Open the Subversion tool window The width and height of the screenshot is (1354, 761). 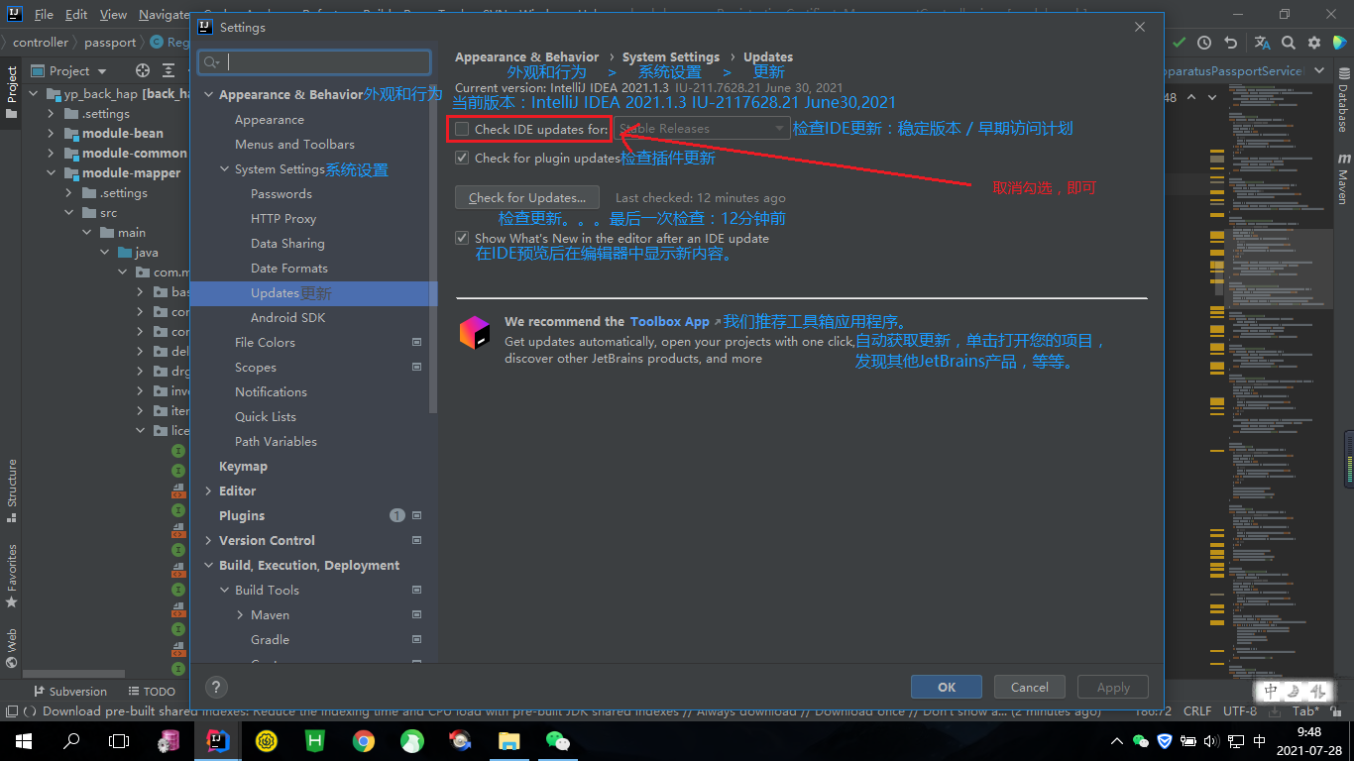tap(70, 692)
